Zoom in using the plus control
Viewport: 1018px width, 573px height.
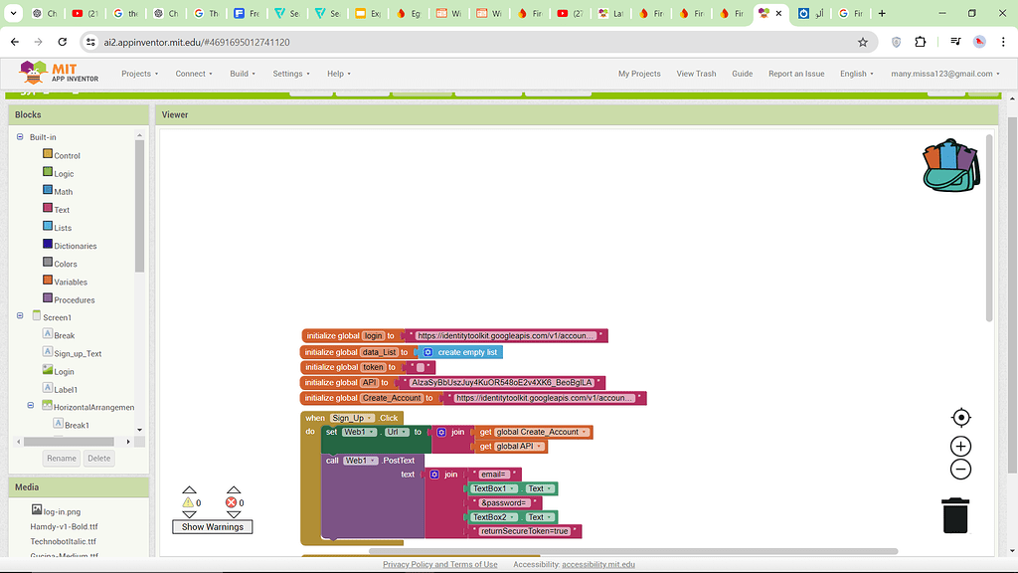tap(959, 447)
